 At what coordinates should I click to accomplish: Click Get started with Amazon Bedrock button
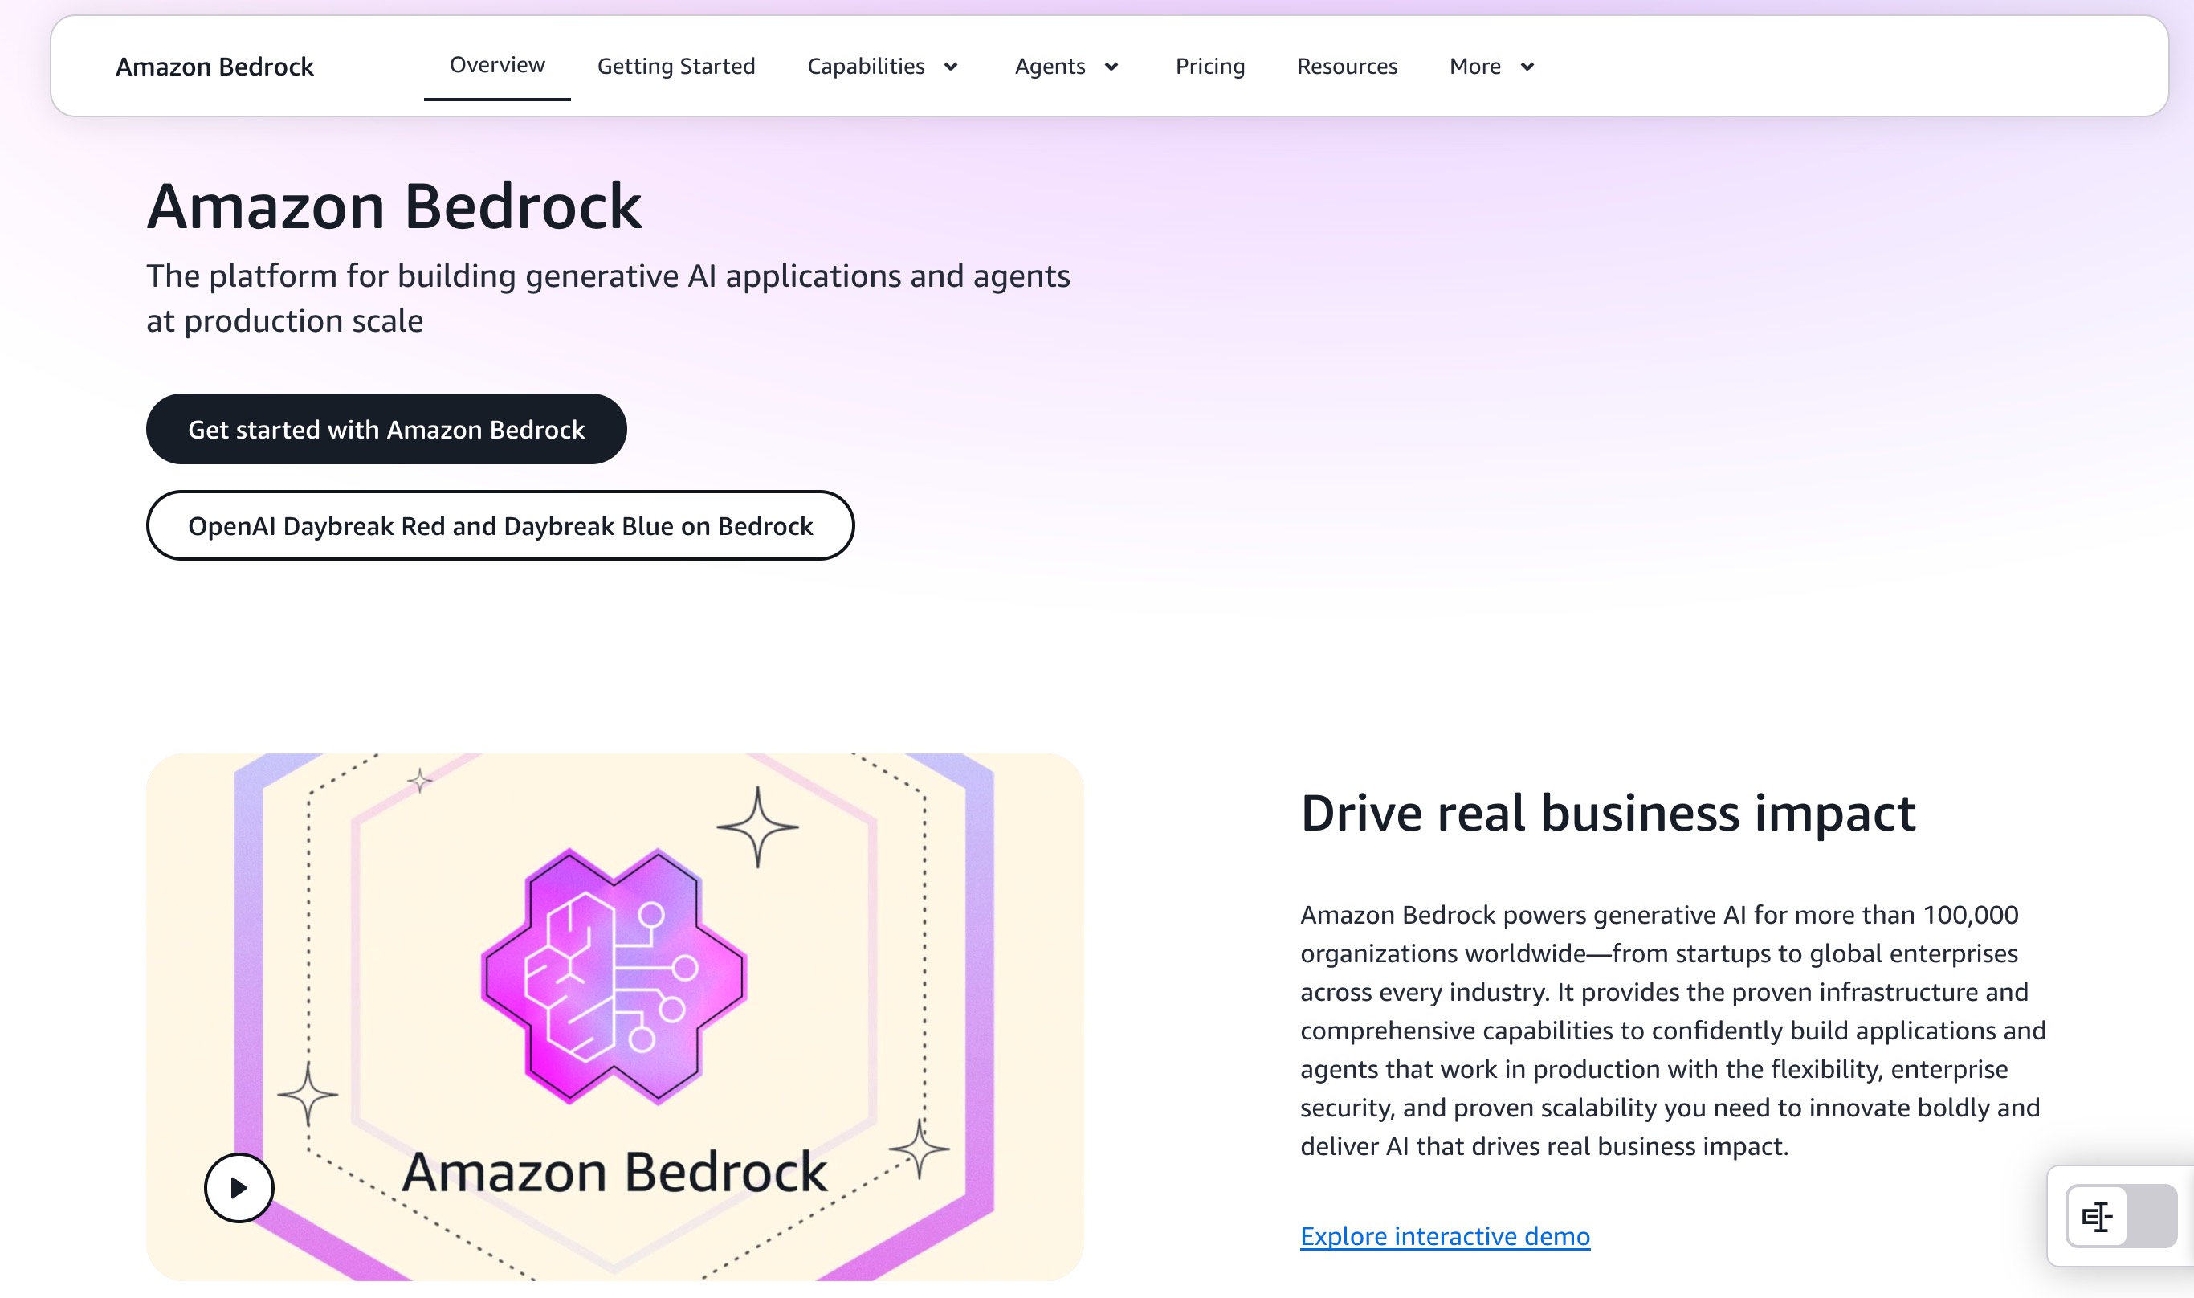click(x=385, y=429)
